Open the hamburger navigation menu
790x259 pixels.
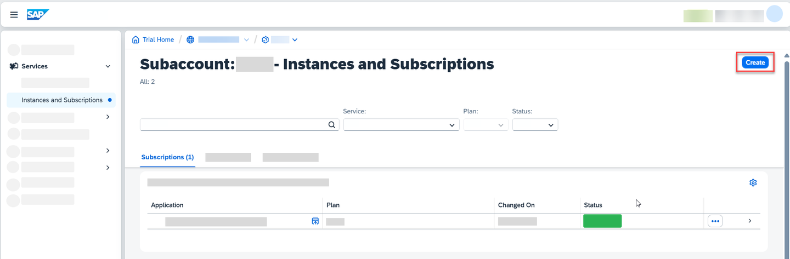click(14, 15)
